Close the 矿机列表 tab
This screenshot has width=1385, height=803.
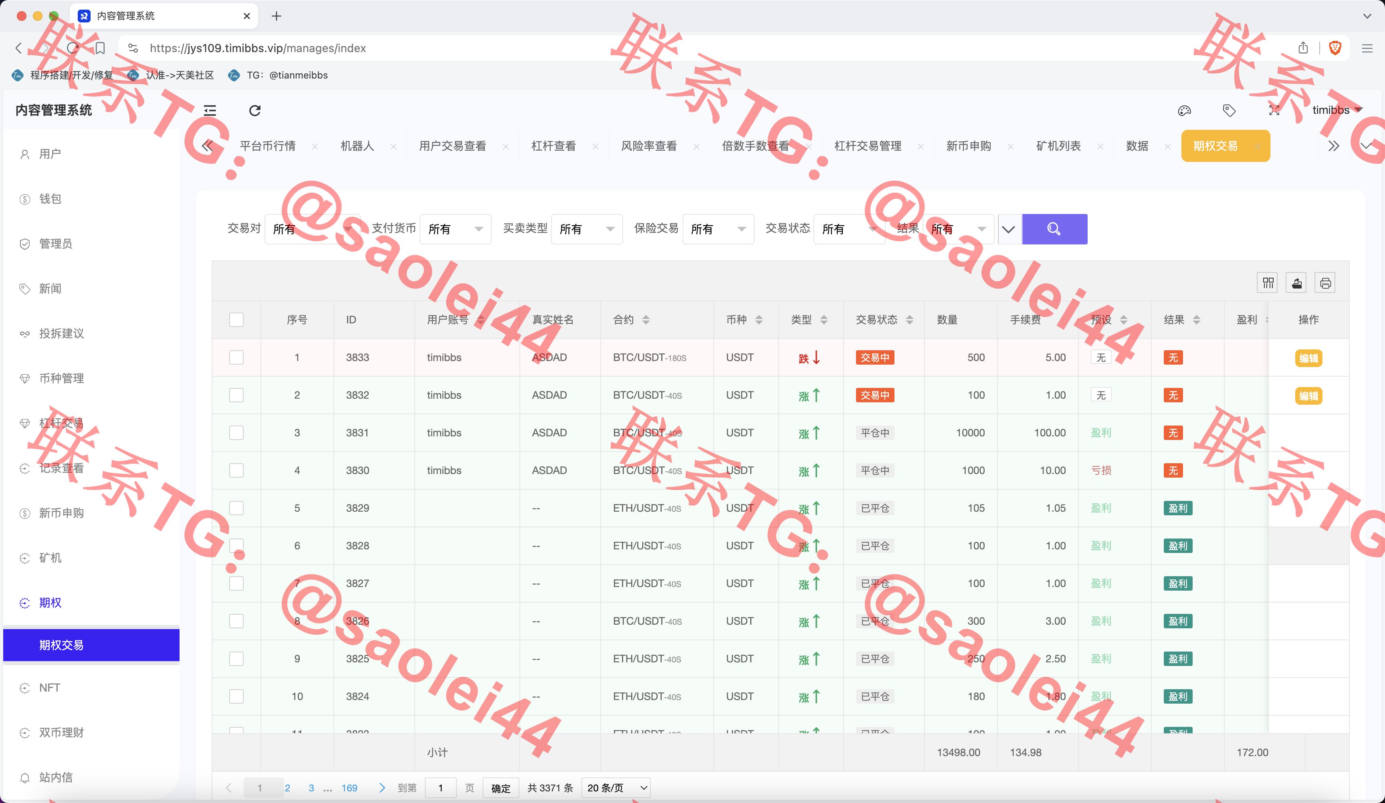[x=1100, y=146]
